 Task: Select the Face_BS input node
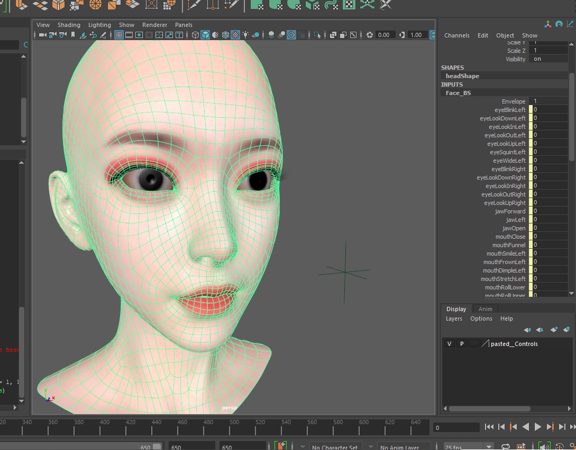(458, 93)
